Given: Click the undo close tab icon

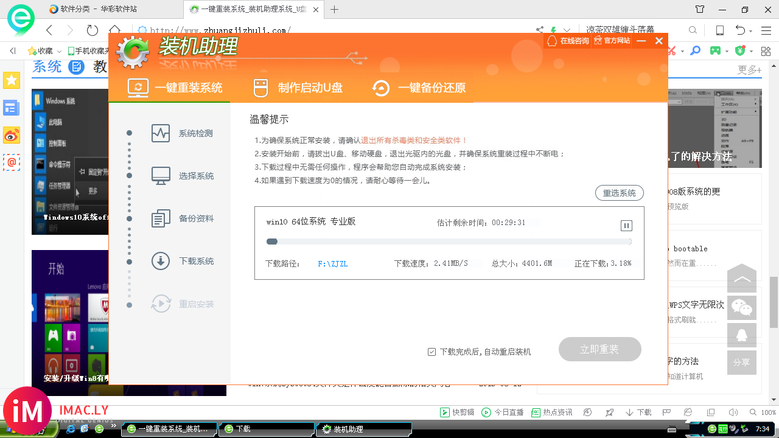Looking at the screenshot, I should tap(740, 30).
